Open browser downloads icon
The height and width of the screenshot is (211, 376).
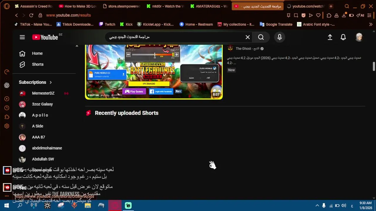pos(344,15)
